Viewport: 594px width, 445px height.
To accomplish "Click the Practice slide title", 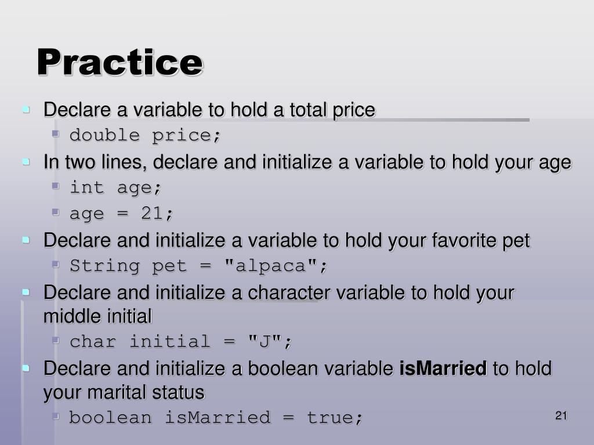I will tap(120, 62).
